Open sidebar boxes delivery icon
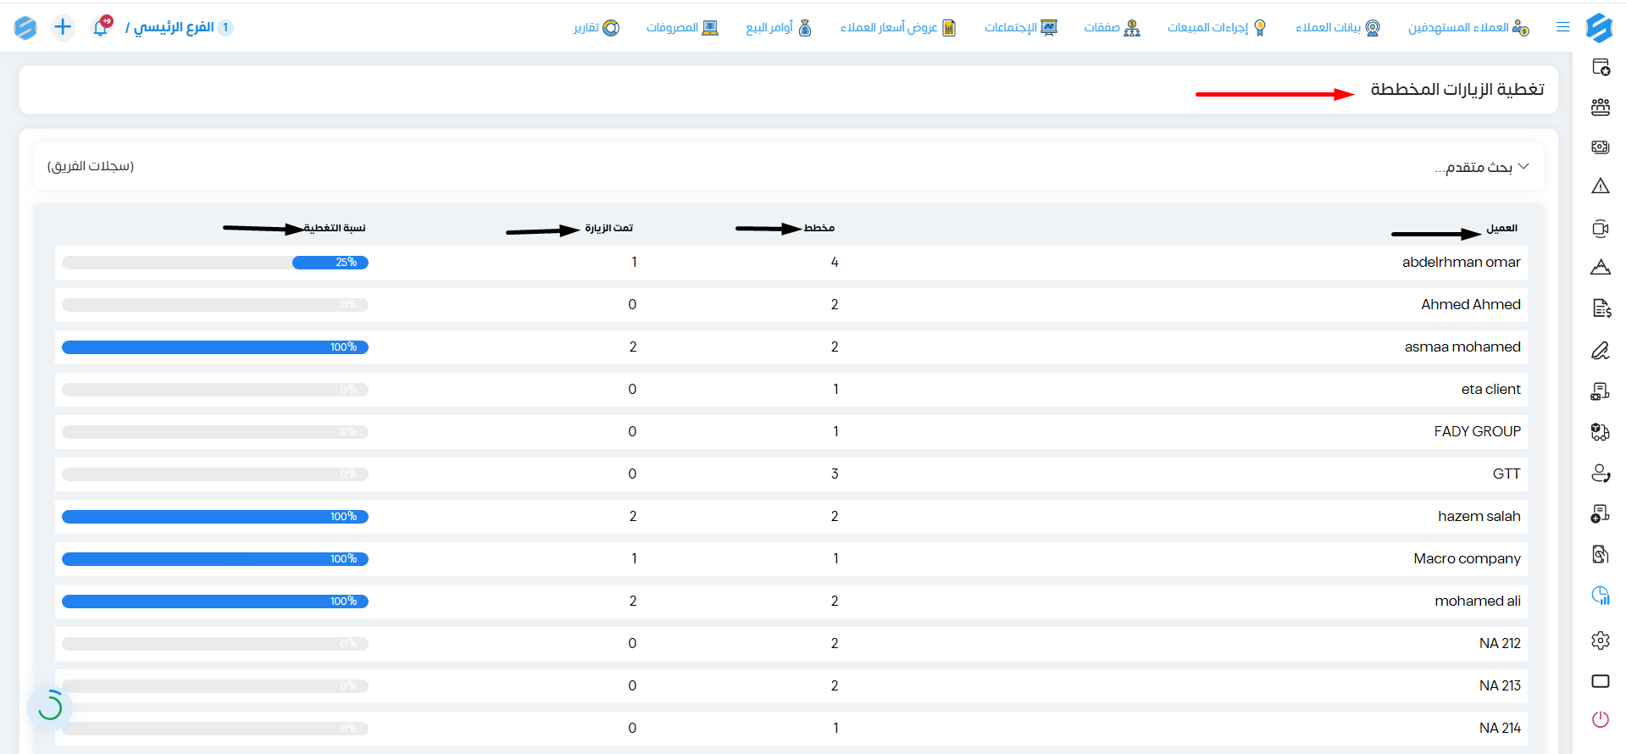The height and width of the screenshot is (754, 1626). point(1601,432)
